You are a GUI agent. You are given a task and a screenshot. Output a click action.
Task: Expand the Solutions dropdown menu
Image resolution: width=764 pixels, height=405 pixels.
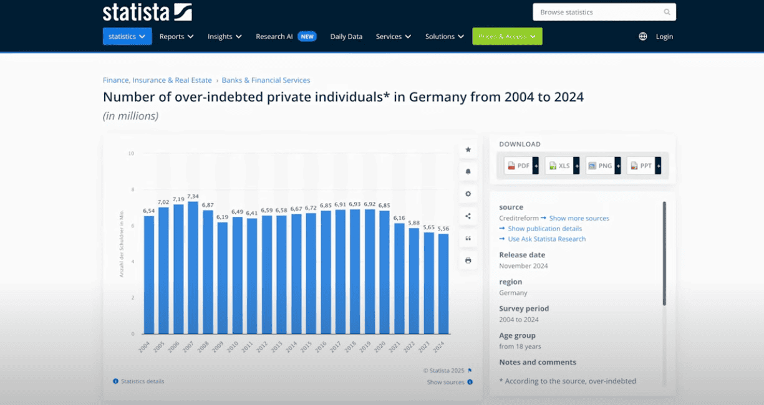(445, 37)
